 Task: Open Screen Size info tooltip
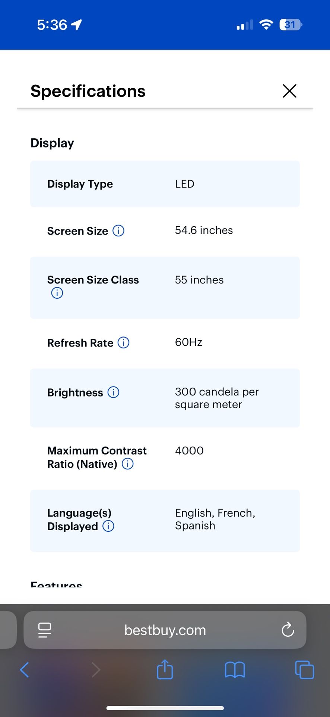[x=118, y=231]
